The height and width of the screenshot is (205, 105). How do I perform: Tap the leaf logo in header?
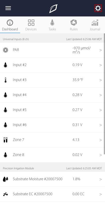[53, 9]
